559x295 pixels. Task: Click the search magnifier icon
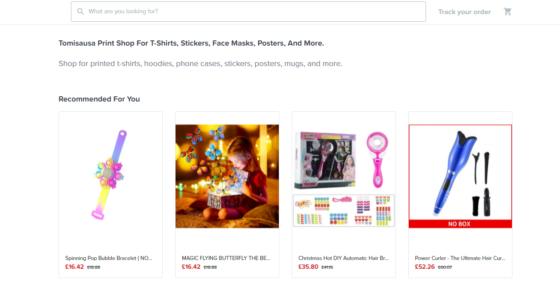click(x=80, y=12)
